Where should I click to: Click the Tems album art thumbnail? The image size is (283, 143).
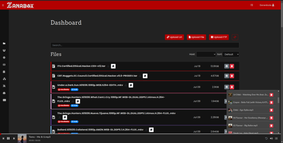pos(22,139)
